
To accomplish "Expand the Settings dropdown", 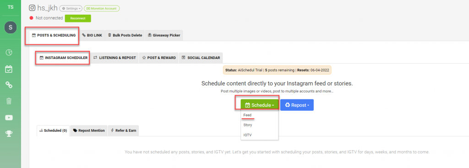I will click(x=71, y=8).
